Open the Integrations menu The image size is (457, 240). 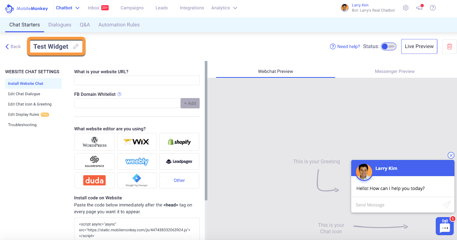(192, 8)
